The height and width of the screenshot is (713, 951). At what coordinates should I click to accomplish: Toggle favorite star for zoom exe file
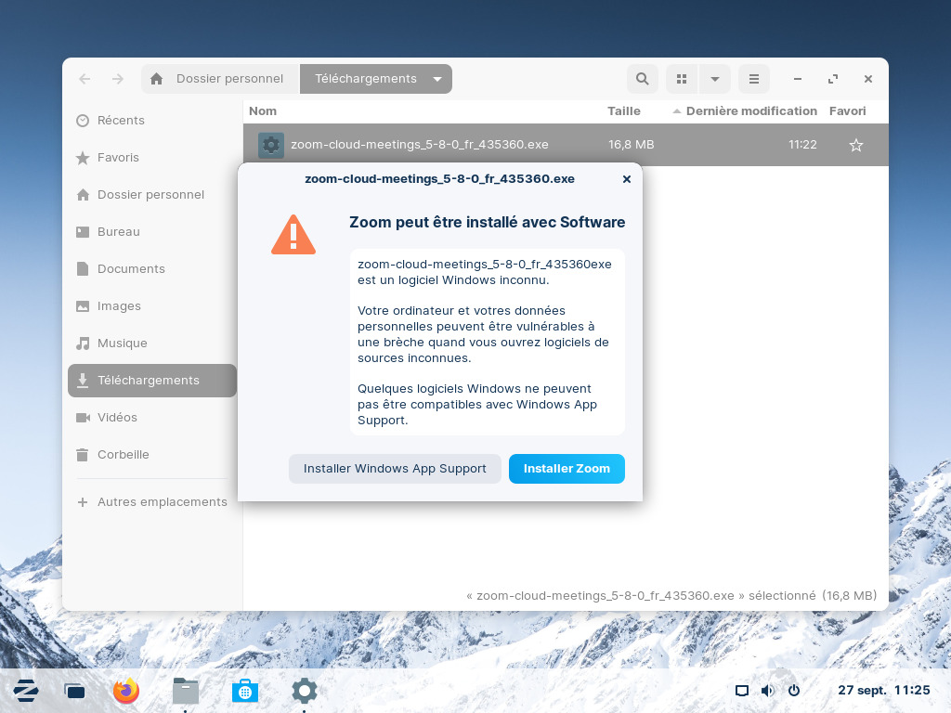[855, 145]
